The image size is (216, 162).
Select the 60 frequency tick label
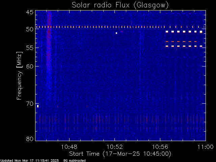pyautogui.click(x=30, y=66)
